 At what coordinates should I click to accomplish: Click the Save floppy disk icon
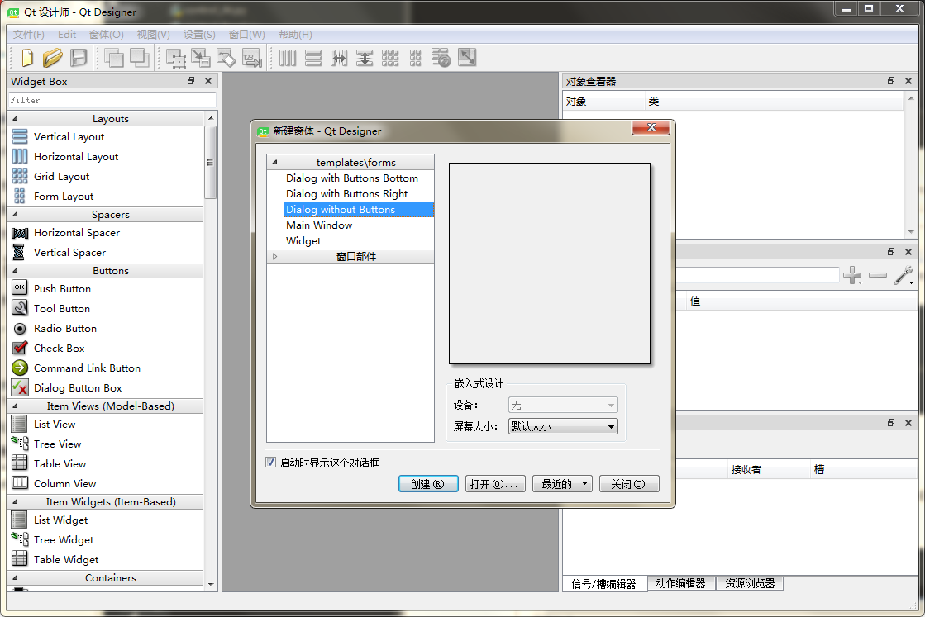[x=79, y=58]
